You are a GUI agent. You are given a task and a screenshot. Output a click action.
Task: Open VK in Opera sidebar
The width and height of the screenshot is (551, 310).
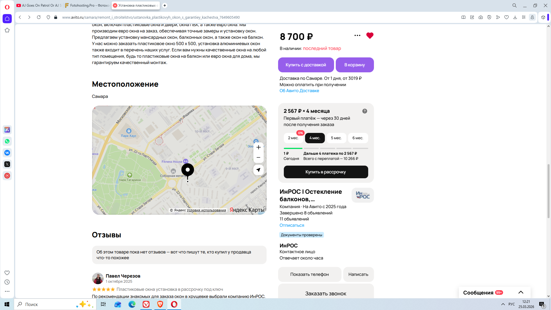tap(7, 153)
